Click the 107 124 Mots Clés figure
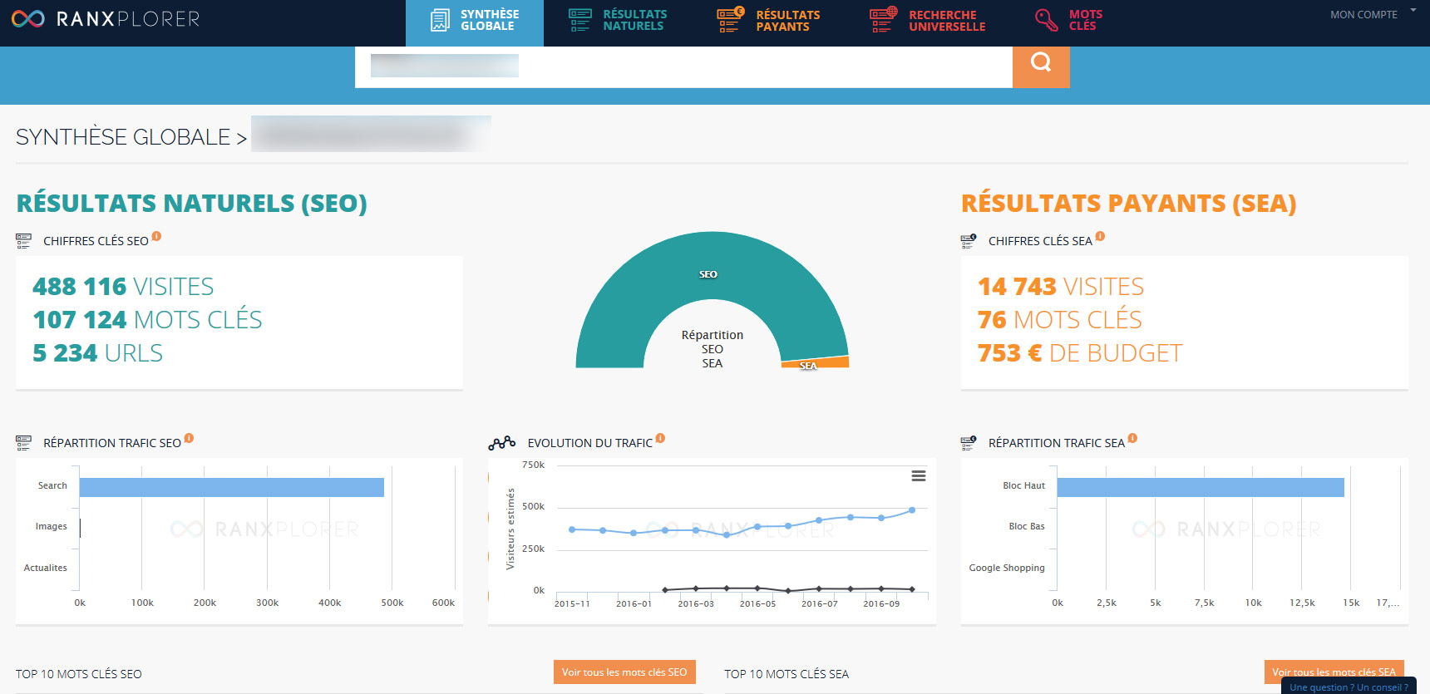The height and width of the screenshot is (694, 1430). point(147,320)
